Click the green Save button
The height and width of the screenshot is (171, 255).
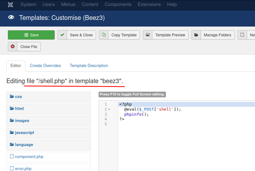pos(31,35)
